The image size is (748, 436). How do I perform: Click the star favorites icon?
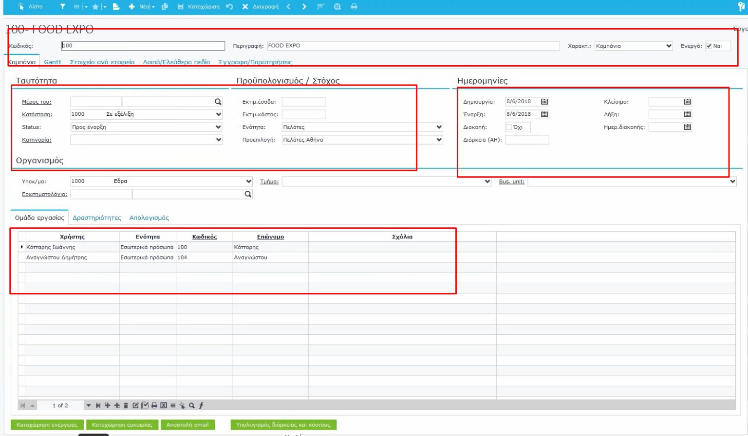coord(95,7)
